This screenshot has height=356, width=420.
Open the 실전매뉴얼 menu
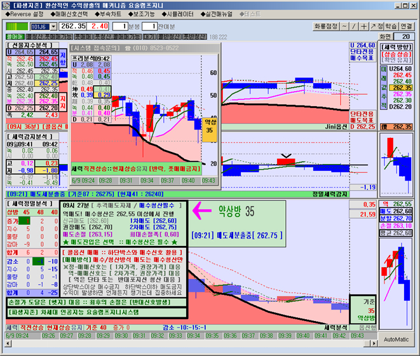pos(216,14)
